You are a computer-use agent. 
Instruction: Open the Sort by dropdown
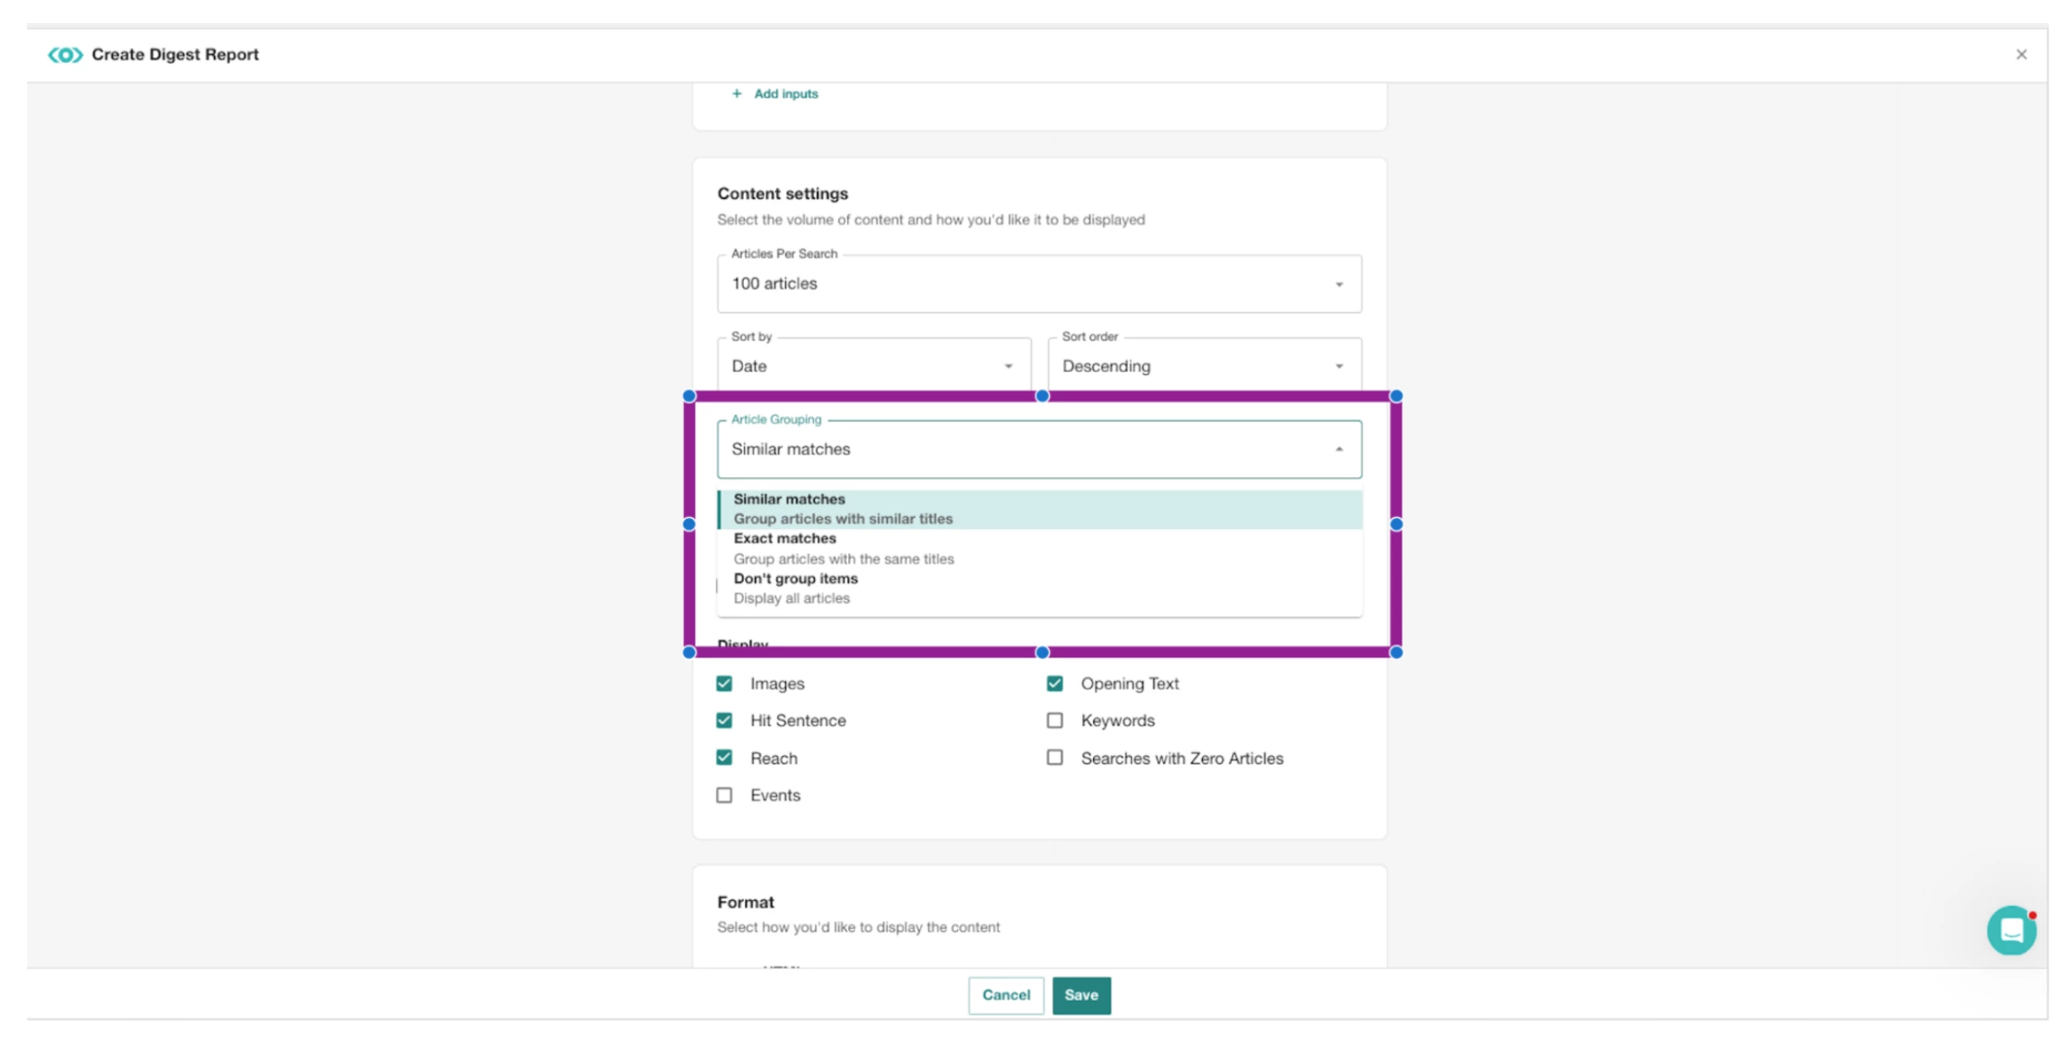[x=873, y=366]
